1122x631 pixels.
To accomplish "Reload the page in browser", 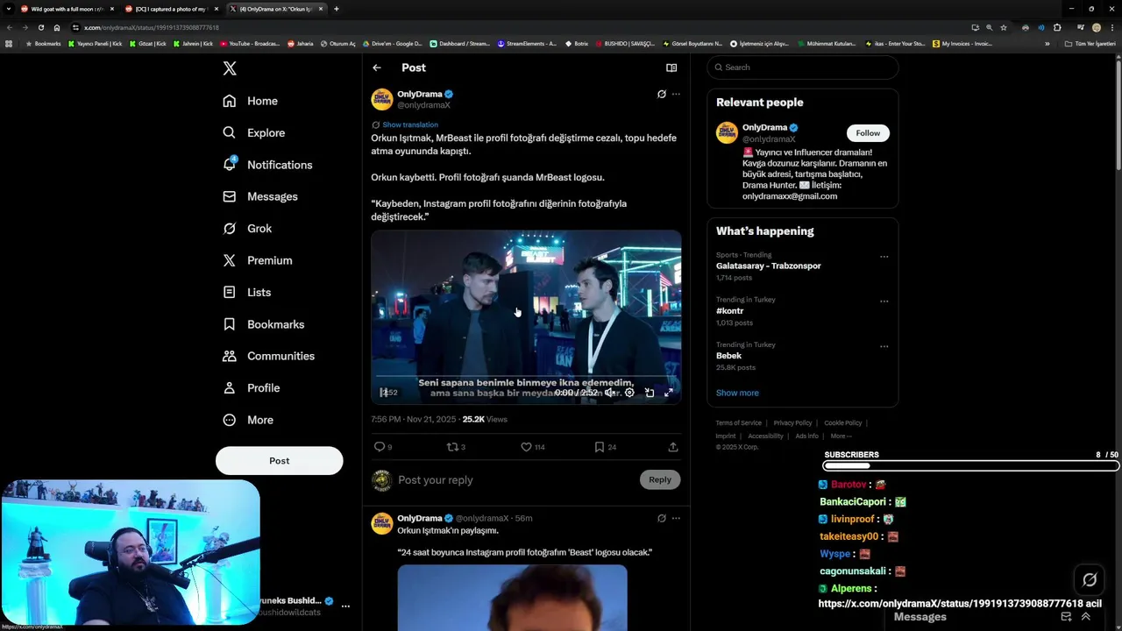I will click(40, 27).
